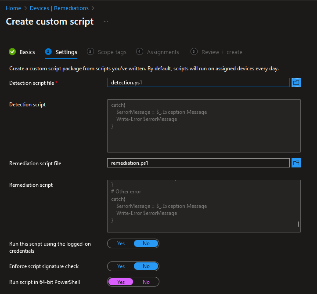Click the Settings step number 2 icon
The image size is (317, 294).
click(48, 52)
